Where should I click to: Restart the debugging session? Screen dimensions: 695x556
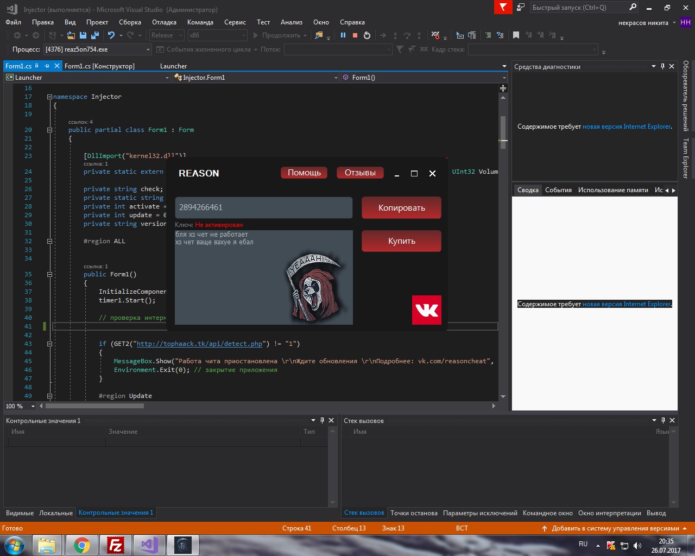pyautogui.click(x=367, y=35)
